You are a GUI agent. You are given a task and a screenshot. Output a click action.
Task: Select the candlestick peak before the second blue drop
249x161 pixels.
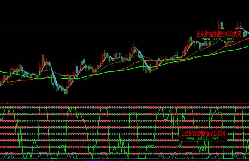tap(134, 47)
